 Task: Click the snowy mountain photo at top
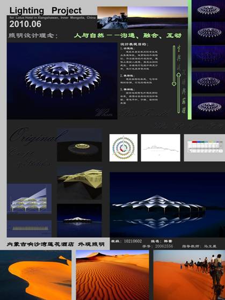(x=112, y=18)
